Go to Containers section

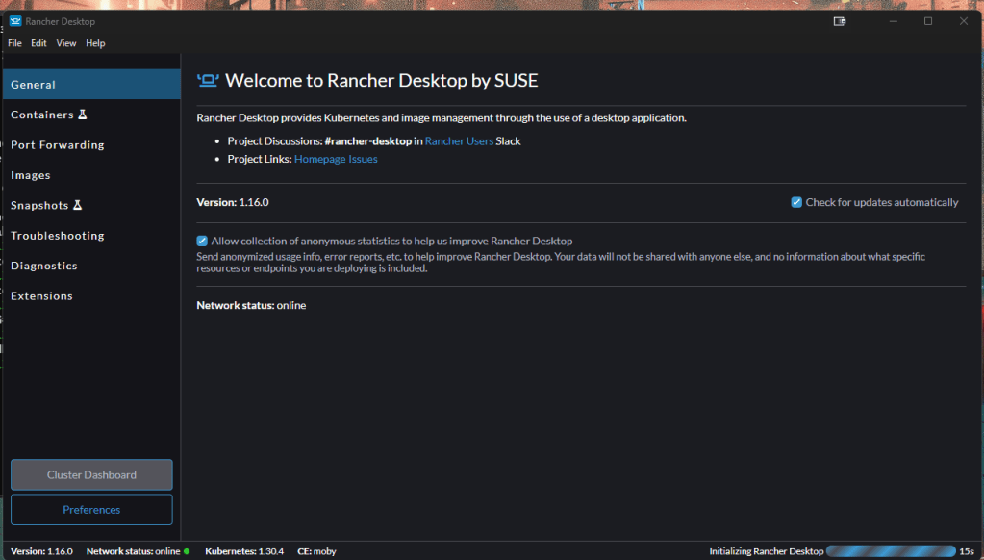click(91, 115)
